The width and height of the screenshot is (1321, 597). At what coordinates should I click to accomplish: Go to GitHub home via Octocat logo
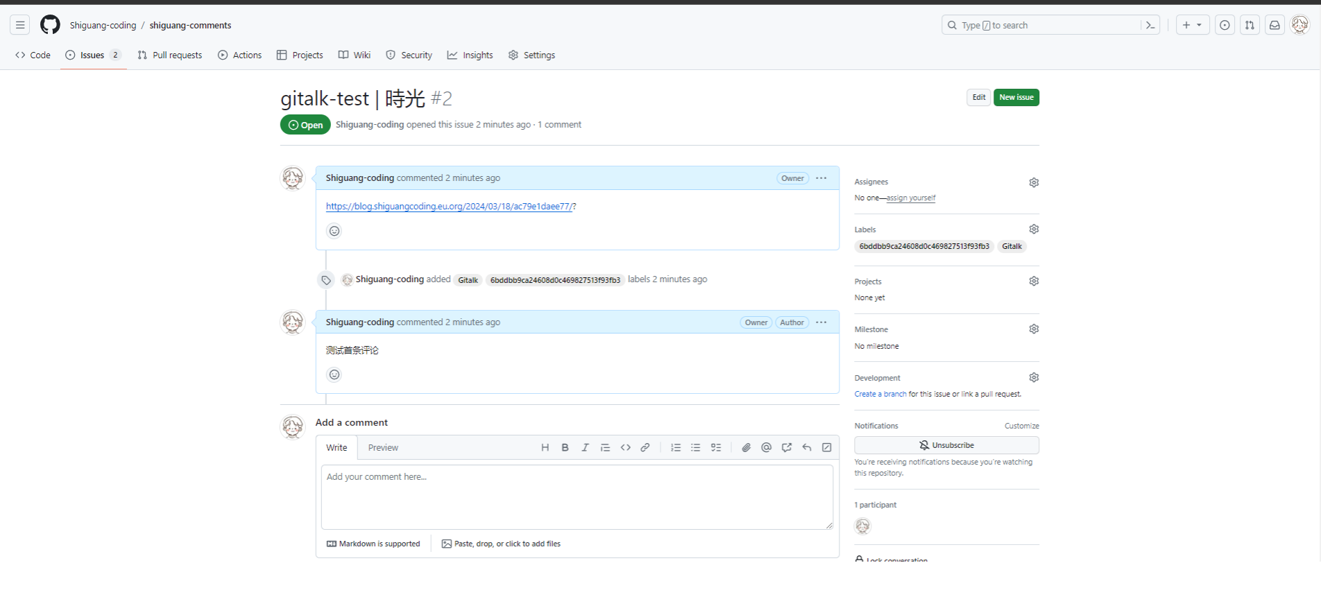click(50, 26)
